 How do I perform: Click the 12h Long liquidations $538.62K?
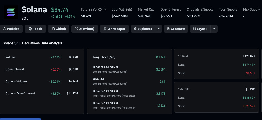(x=249, y=98)
